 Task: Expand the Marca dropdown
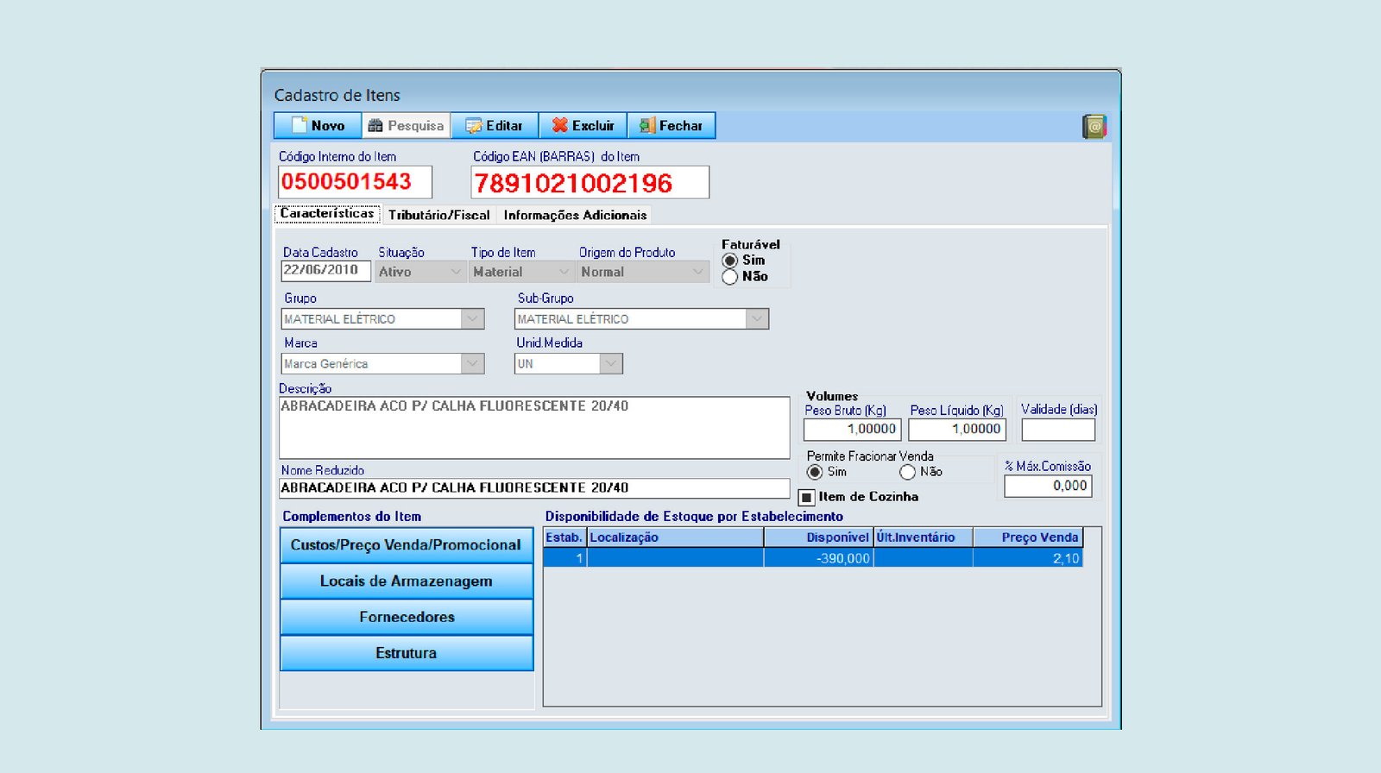382,364
